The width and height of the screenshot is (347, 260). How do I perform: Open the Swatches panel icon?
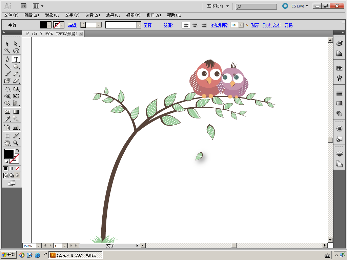point(339,68)
